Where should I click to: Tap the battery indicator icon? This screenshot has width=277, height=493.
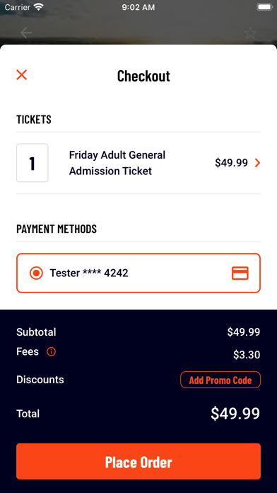(x=264, y=7)
